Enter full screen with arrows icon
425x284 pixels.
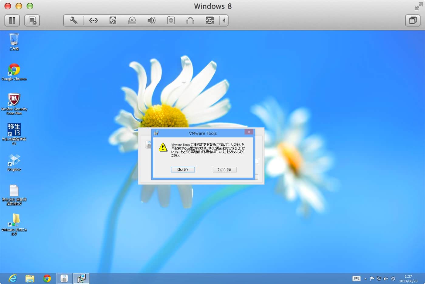point(419,6)
